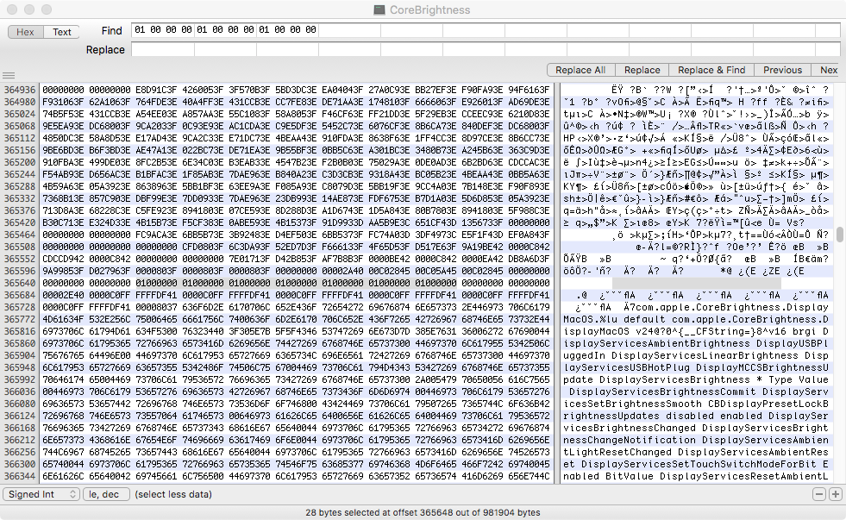Click the vertical scrollbar thumb

(x=840, y=235)
